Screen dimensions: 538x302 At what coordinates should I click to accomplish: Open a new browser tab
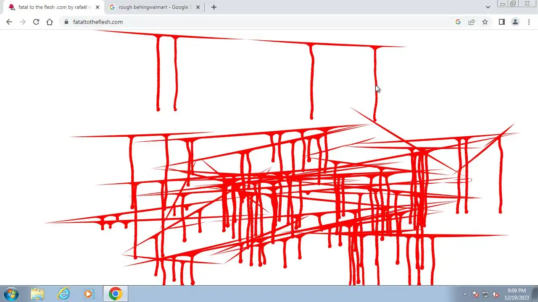(214, 7)
